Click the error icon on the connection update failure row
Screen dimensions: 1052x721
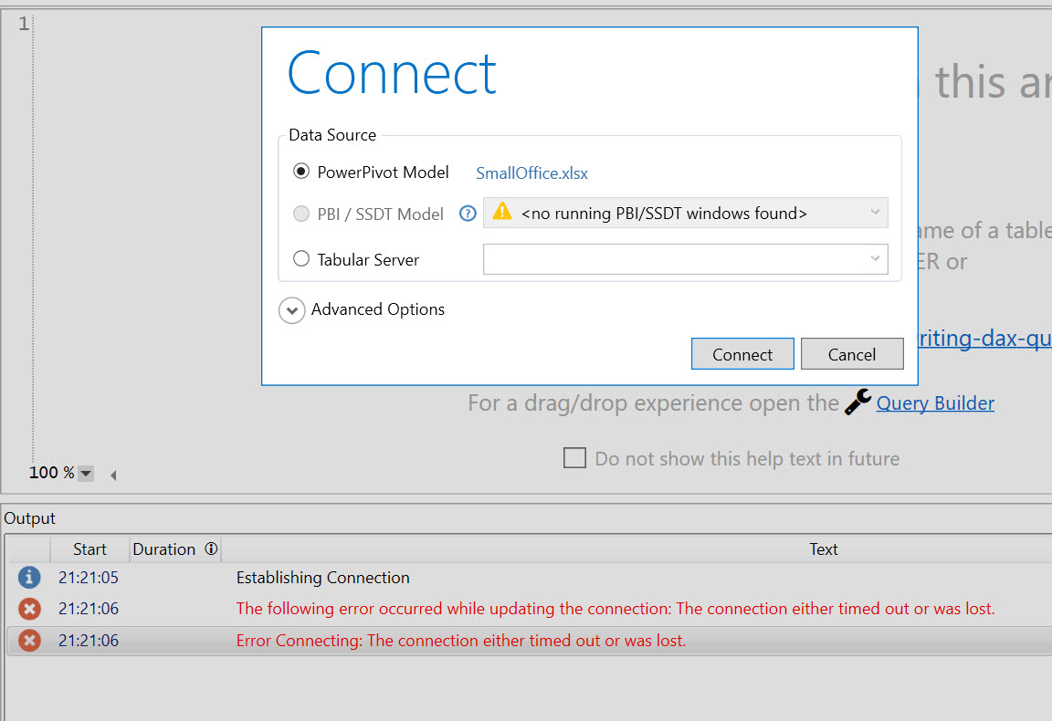[28, 609]
